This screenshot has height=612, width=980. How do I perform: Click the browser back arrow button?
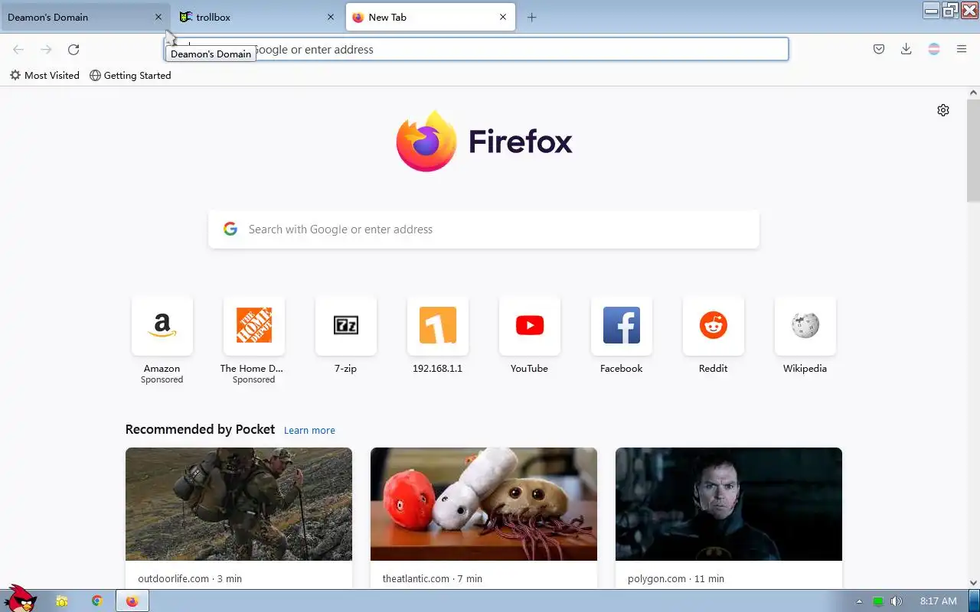click(x=18, y=50)
